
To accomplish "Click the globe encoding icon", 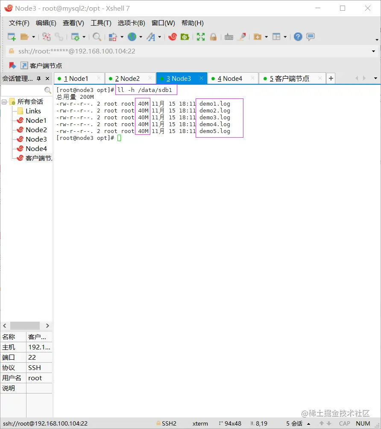I will [132, 37].
